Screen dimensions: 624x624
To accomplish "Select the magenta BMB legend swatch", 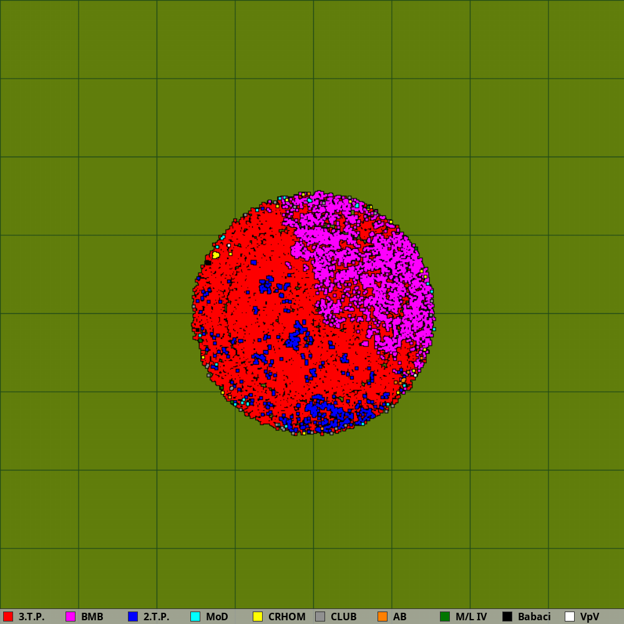I will pyautogui.click(x=71, y=617).
